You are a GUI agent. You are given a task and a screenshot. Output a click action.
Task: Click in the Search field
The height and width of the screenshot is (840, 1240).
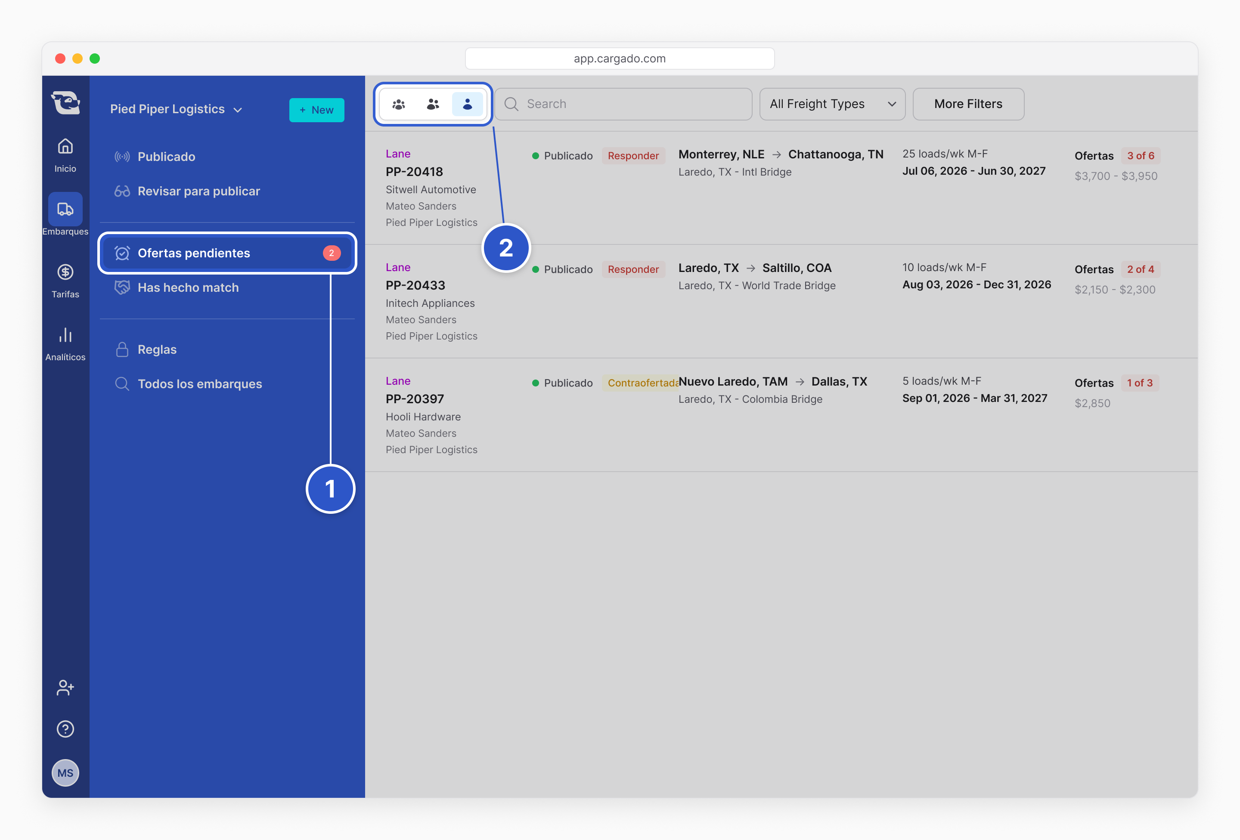(x=623, y=104)
